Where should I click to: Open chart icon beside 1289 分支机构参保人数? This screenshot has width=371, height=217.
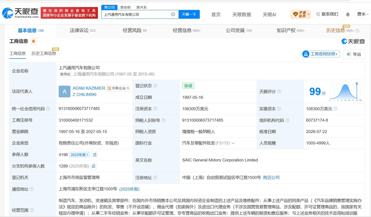[93, 166]
